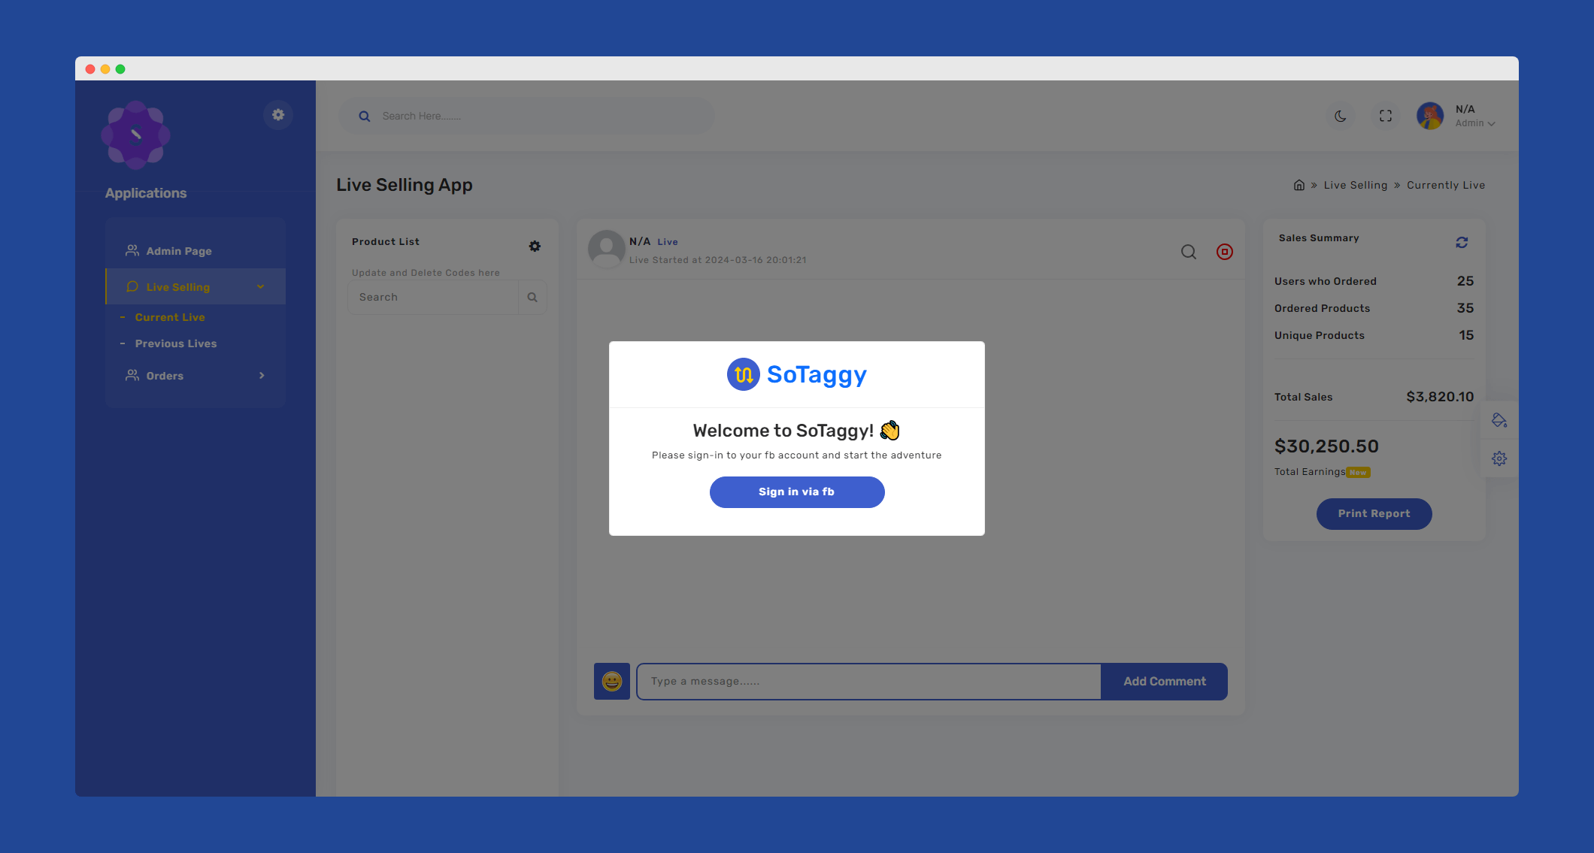Click the purple flower app logo

point(136,135)
